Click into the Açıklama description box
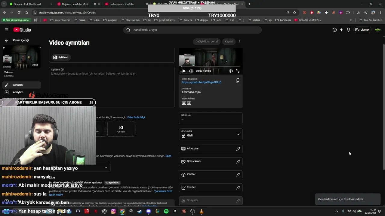Viewport: 385px width, 216px height. pos(112,87)
